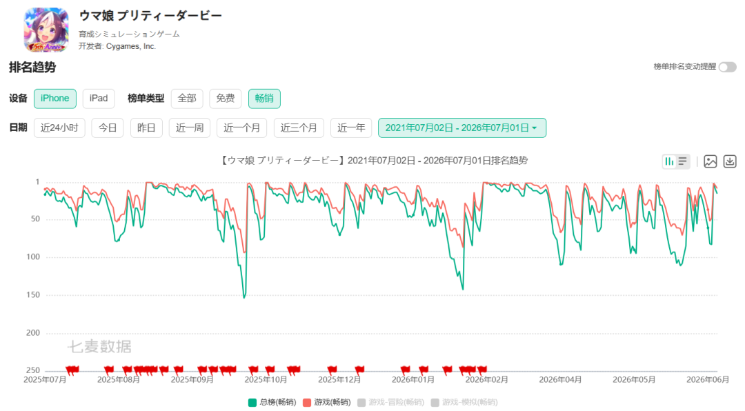Save chart as image icon

pos(710,161)
